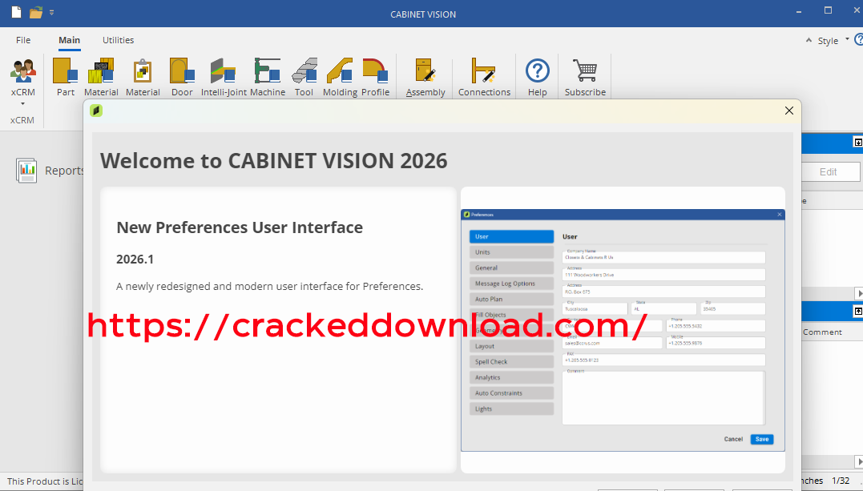Close the Welcome to CABINET VISION dialog

coord(788,111)
